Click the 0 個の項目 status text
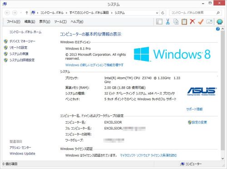The height and width of the screenshot is (169, 227). coord(10,164)
